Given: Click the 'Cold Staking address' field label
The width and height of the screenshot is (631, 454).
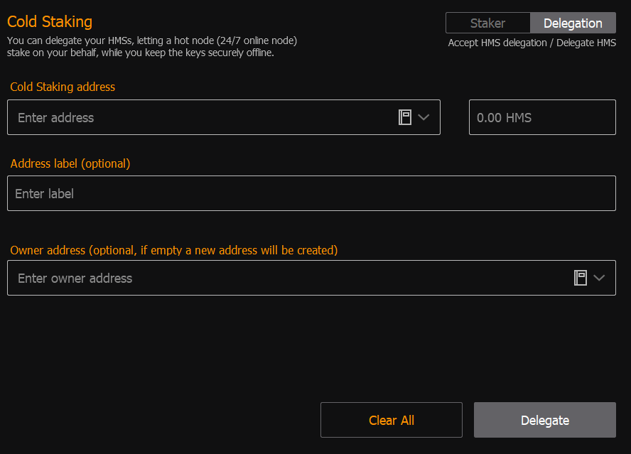Looking at the screenshot, I should coord(63,87).
